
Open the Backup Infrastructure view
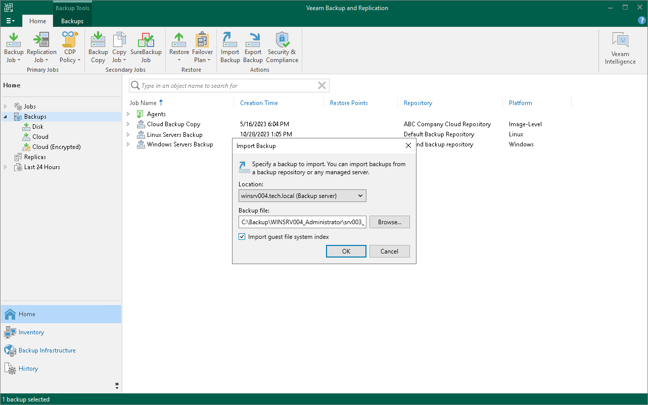[45, 350]
